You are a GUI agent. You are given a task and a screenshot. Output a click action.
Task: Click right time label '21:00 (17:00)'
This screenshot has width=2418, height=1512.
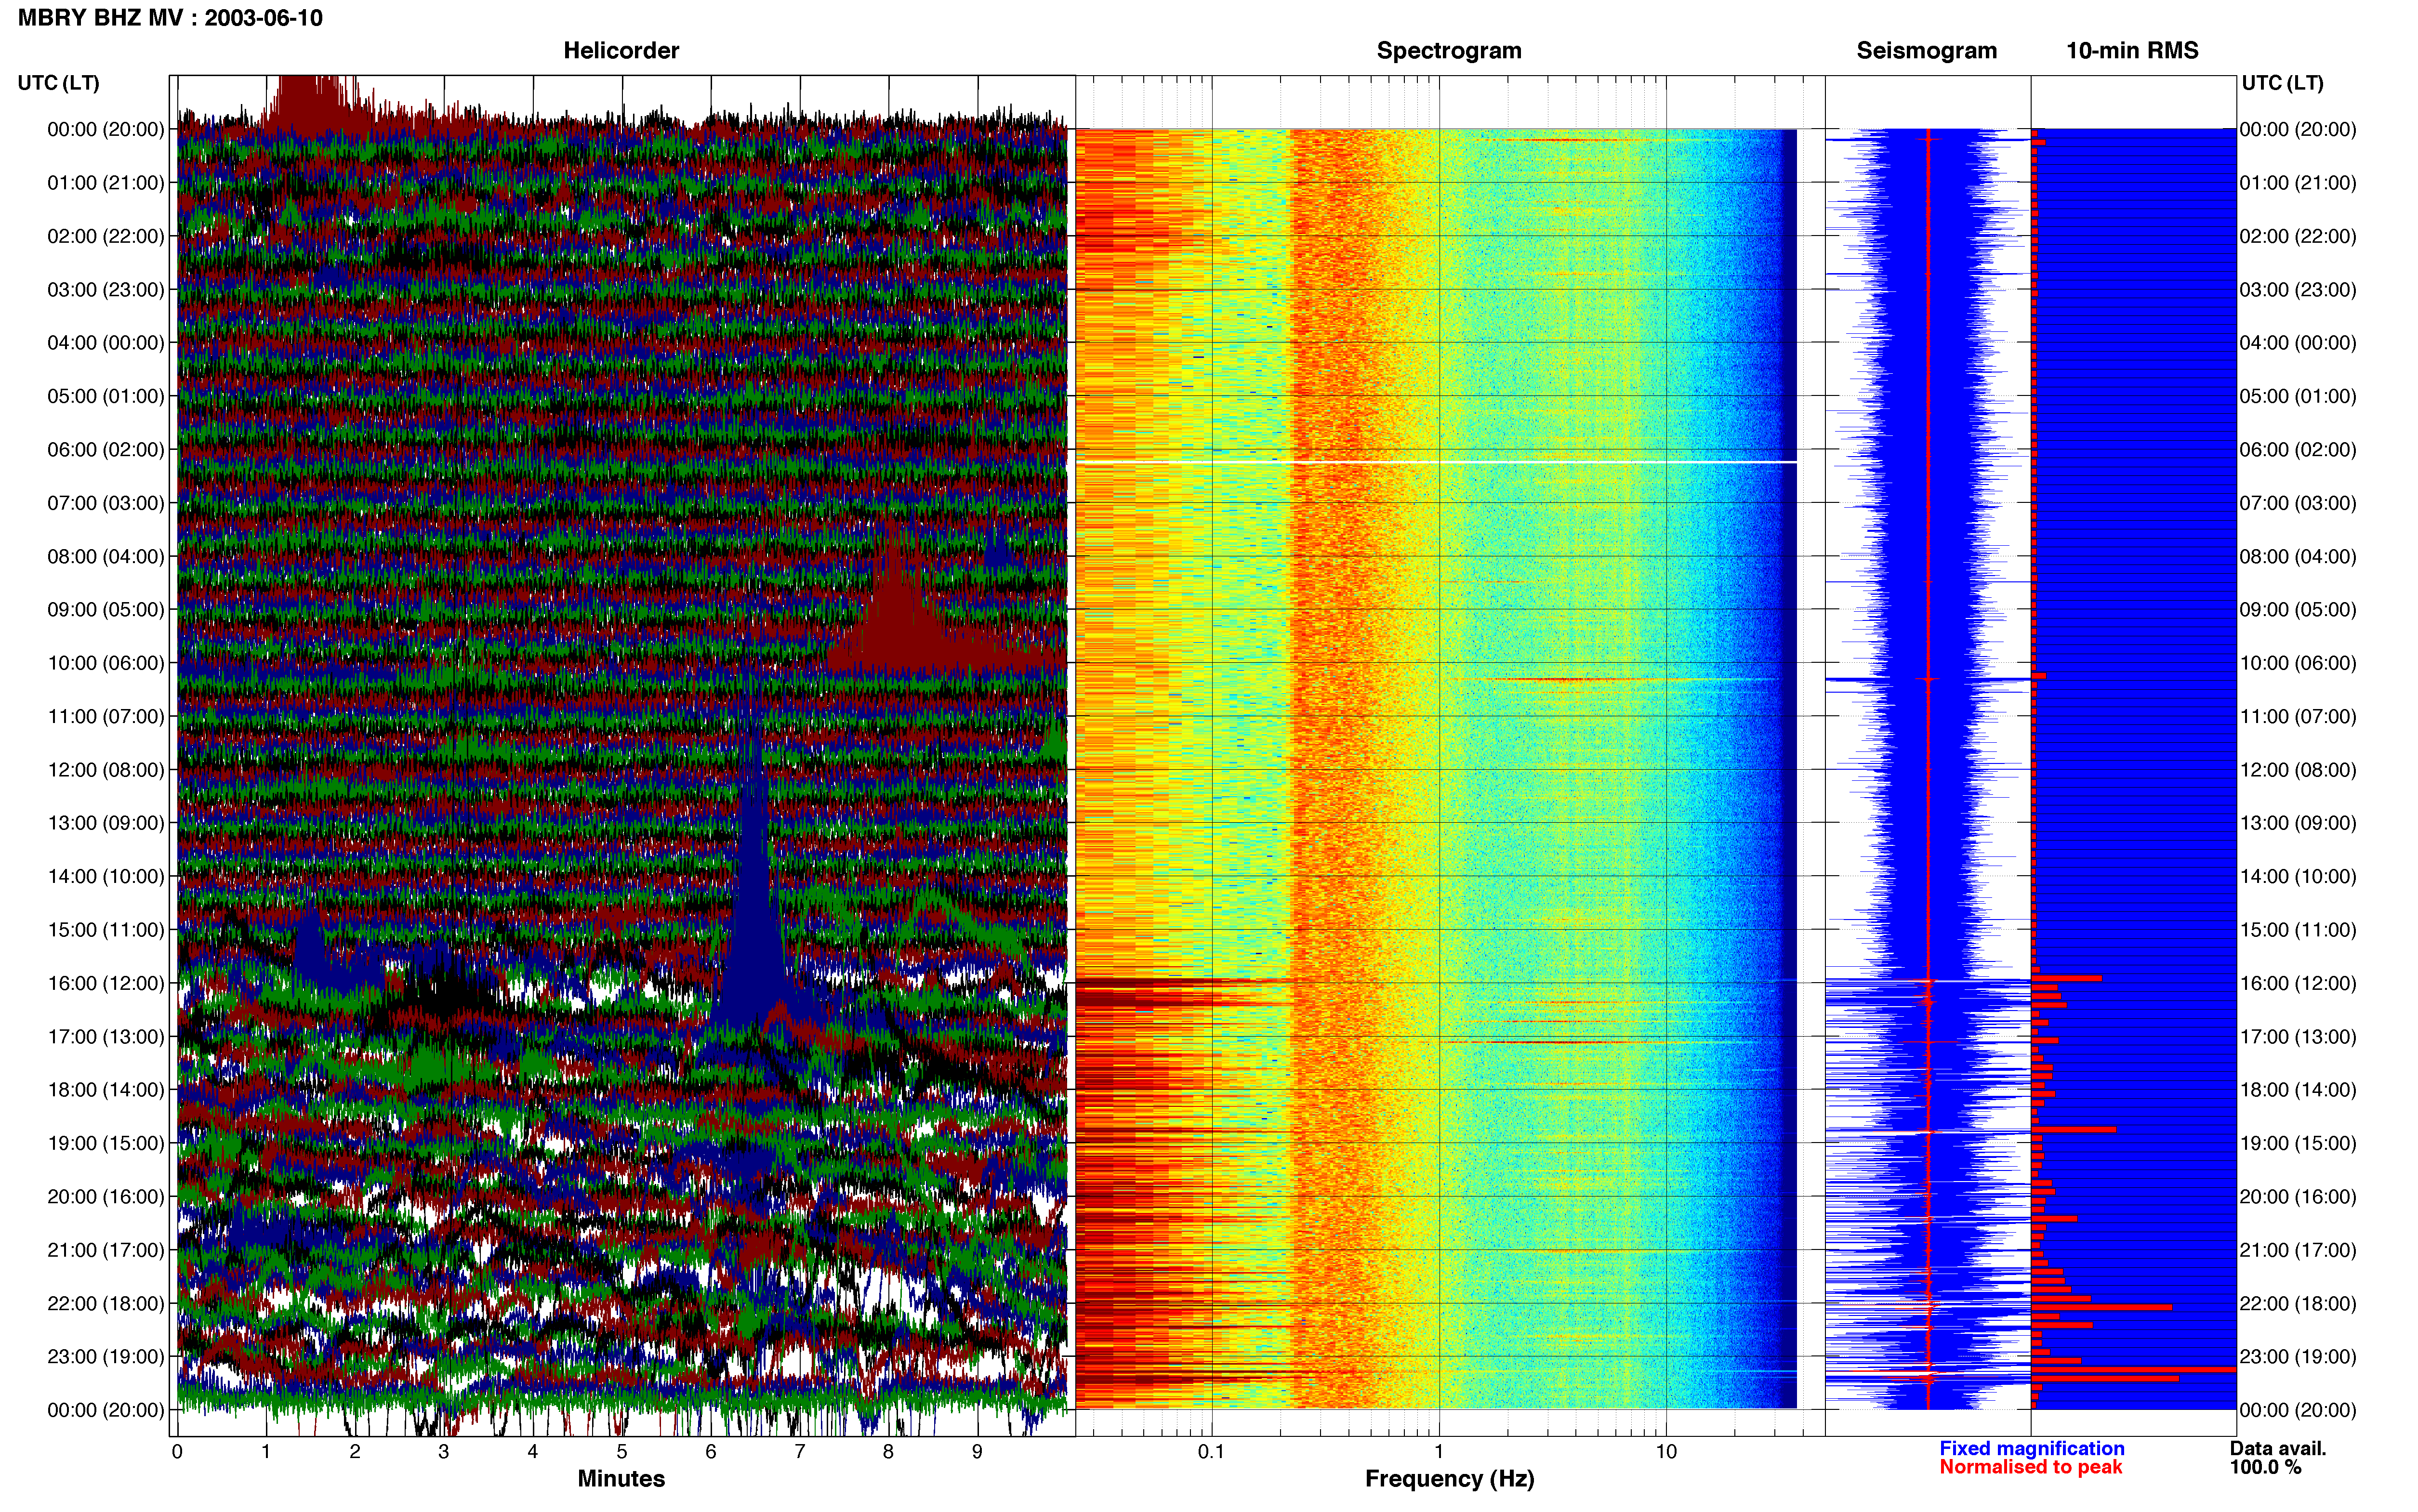coord(2298,1250)
